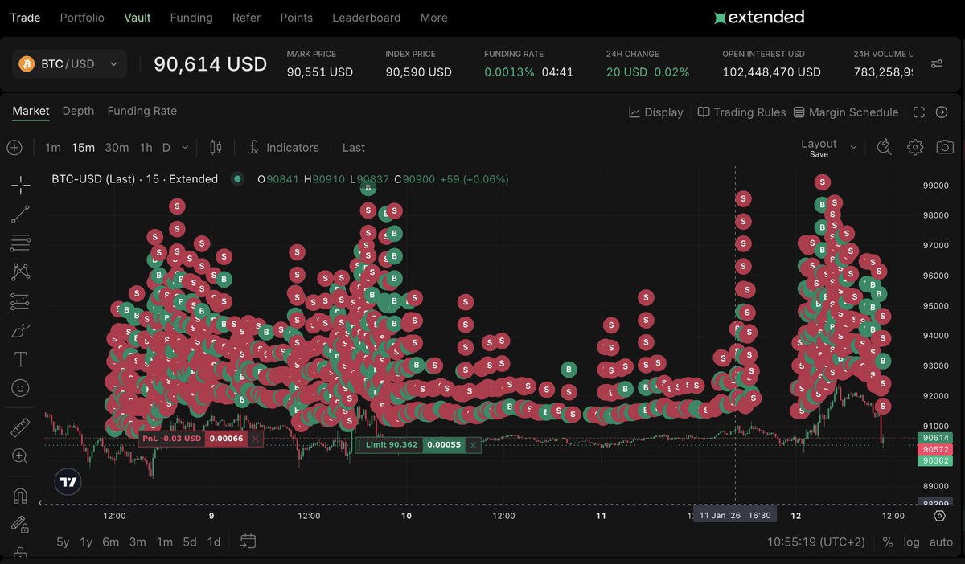The height and width of the screenshot is (564, 965).
Task: Open the Trading Rules link
Action: tap(741, 112)
